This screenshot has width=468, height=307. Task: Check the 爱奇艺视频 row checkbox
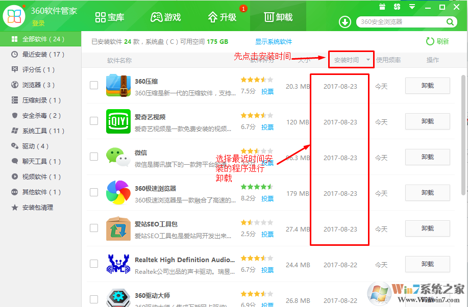pyautogui.click(x=94, y=121)
